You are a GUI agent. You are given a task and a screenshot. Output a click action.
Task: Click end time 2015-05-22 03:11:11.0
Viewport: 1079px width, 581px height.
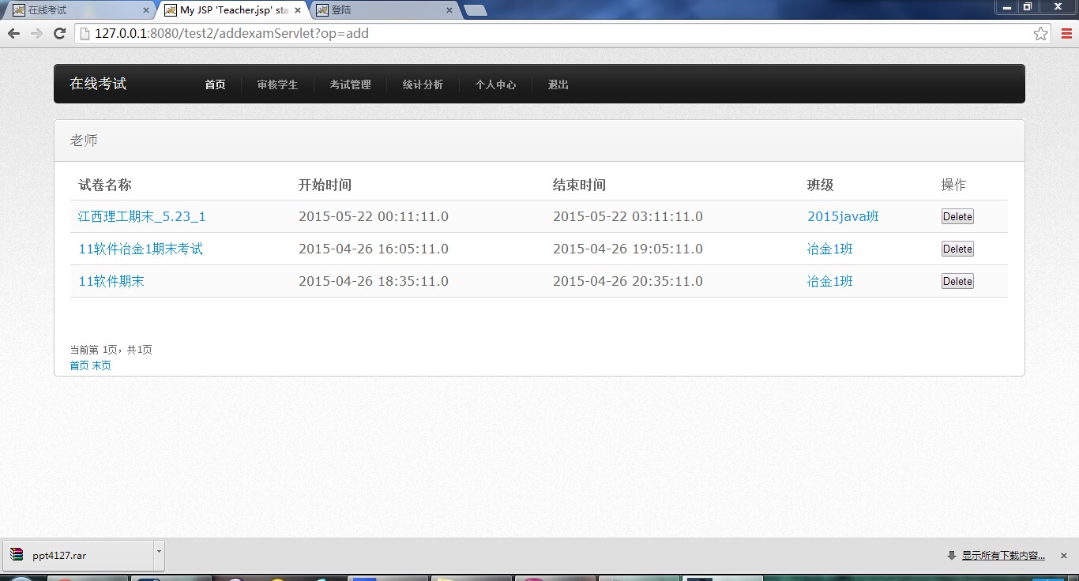628,216
